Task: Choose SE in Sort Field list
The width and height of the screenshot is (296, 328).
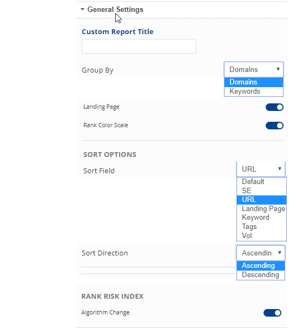Action: (261, 191)
